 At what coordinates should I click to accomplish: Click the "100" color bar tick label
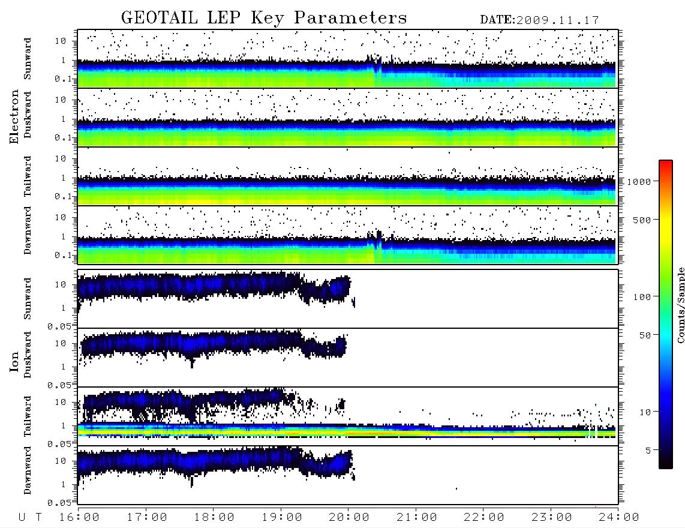click(x=642, y=297)
